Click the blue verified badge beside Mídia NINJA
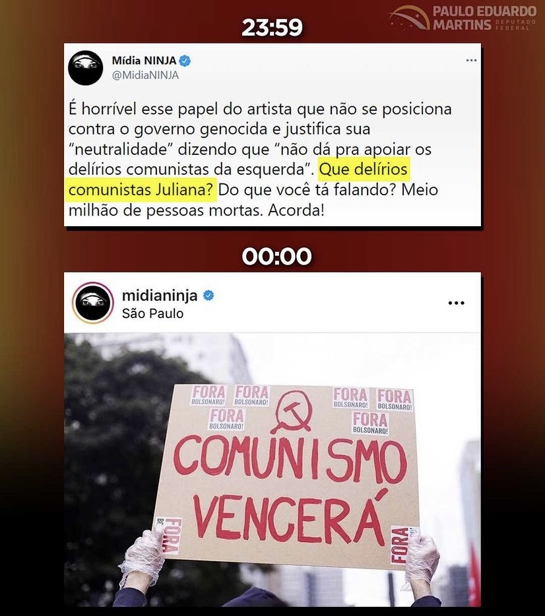 [x=185, y=61]
